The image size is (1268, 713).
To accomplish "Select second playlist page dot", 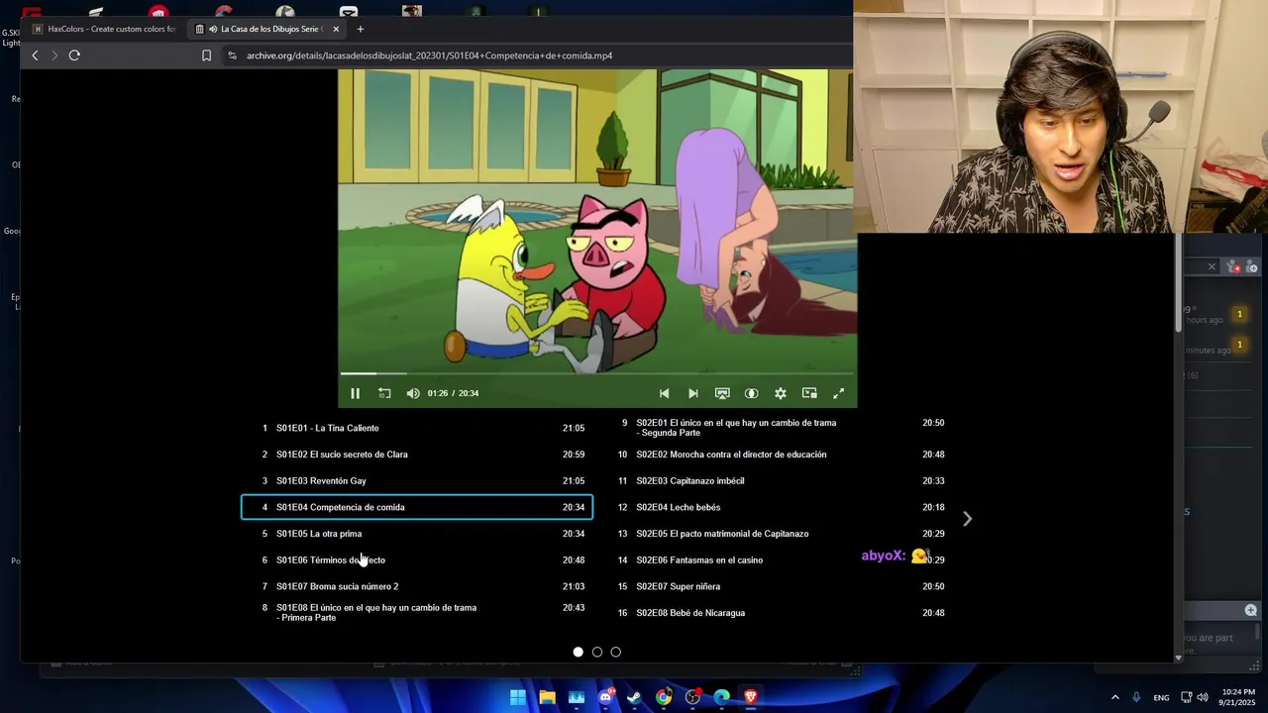I will (x=597, y=652).
